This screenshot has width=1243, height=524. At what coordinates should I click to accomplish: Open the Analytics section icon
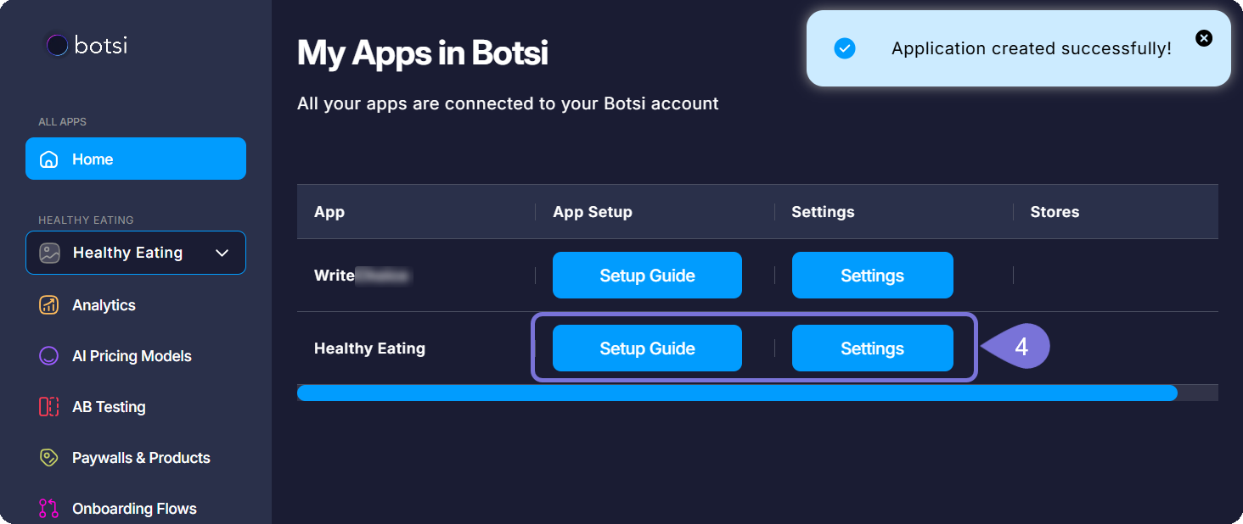(48, 304)
